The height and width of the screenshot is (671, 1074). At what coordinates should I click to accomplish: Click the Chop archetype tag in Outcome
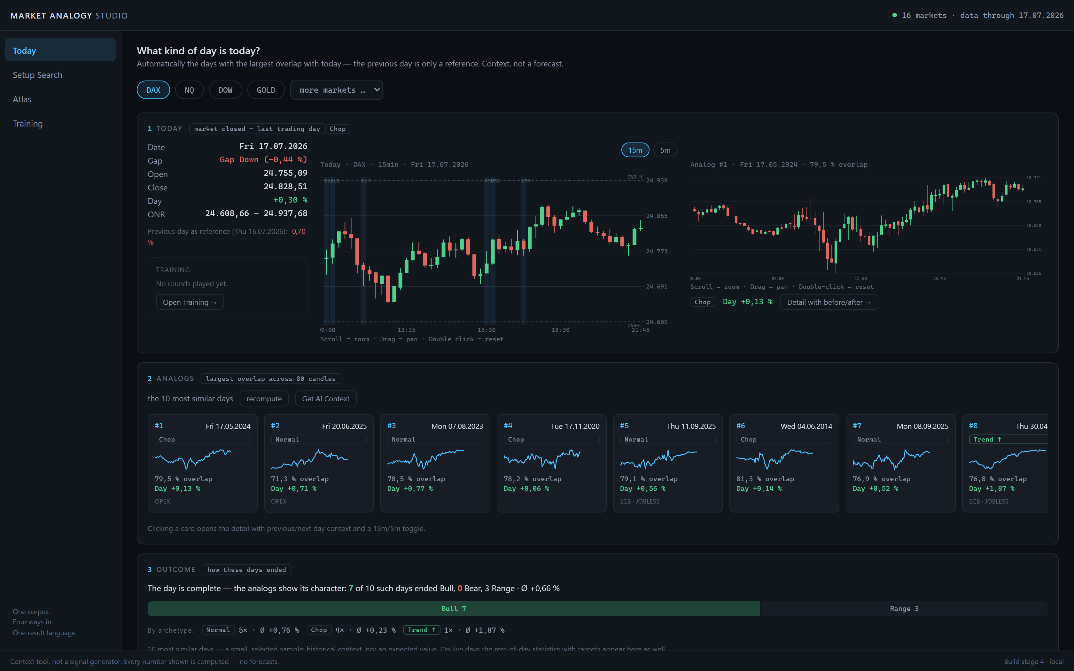click(319, 630)
